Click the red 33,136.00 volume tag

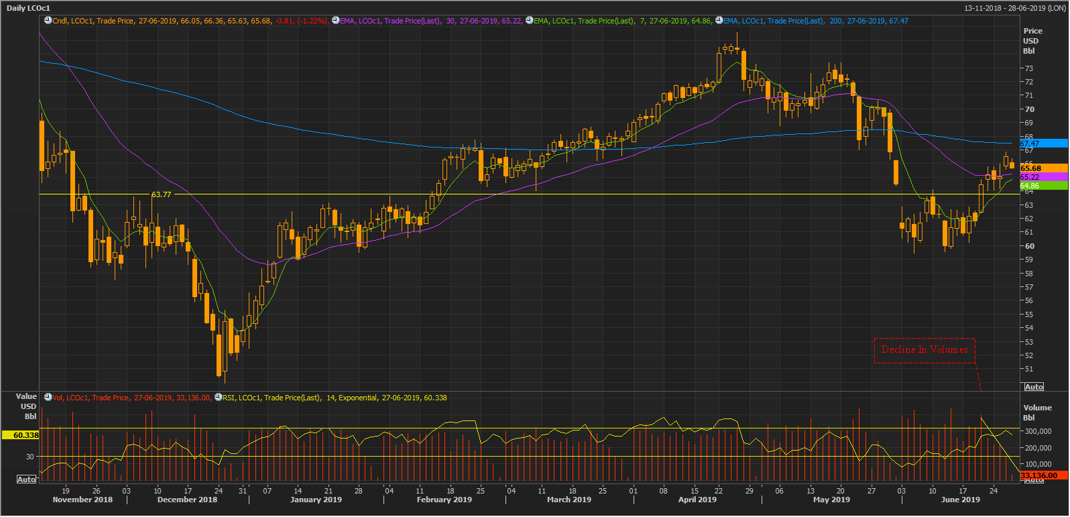pyautogui.click(x=1044, y=475)
